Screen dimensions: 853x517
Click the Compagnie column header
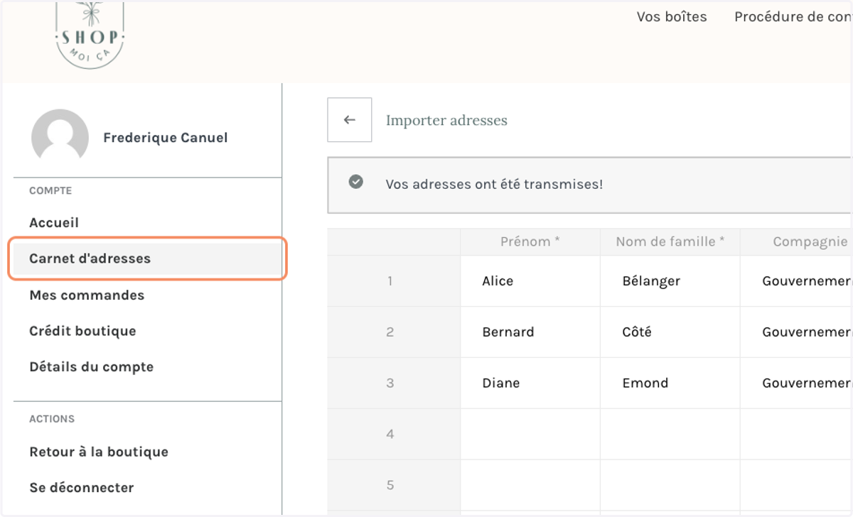pos(797,242)
